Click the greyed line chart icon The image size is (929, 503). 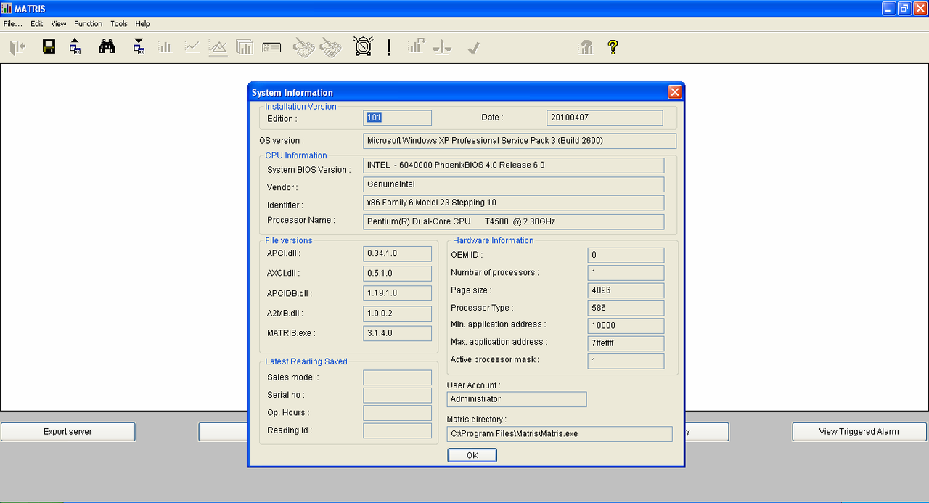pyautogui.click(x=192, y=47)
